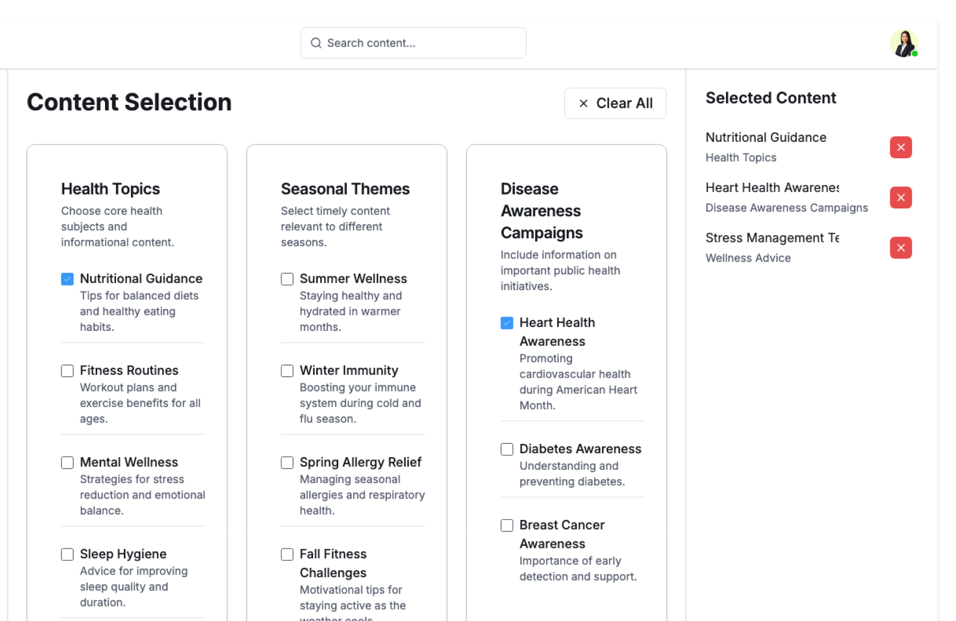Click the search magnifier icon
Image resolution: width=956 pixels, height=621 pixels.
[x=316, y=43]
